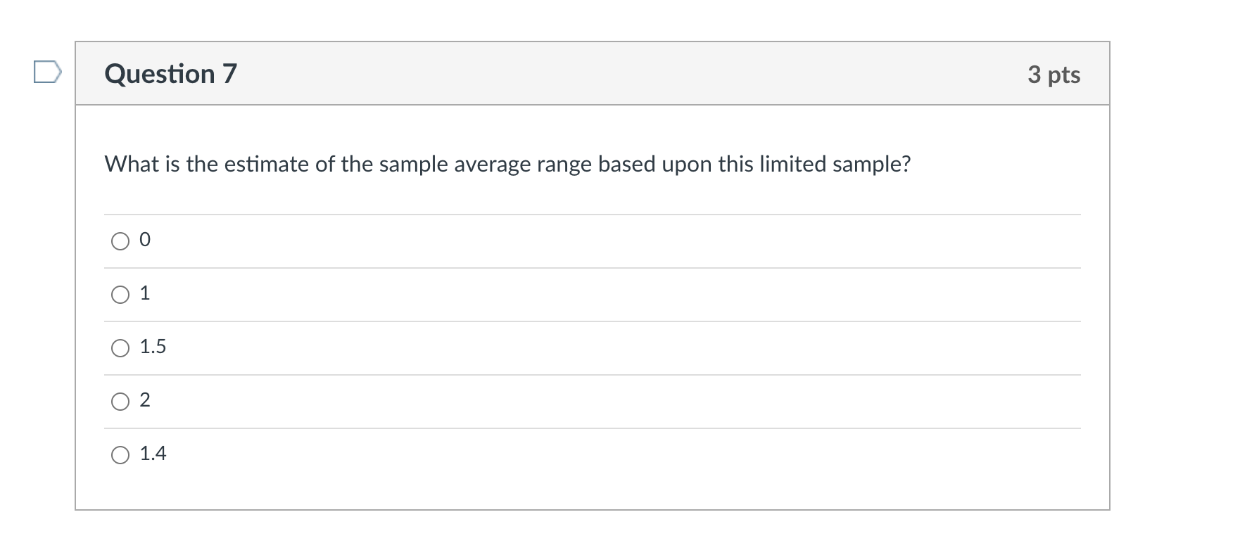
Task: Click the "0" answer label text
Action: coord(145,241)
